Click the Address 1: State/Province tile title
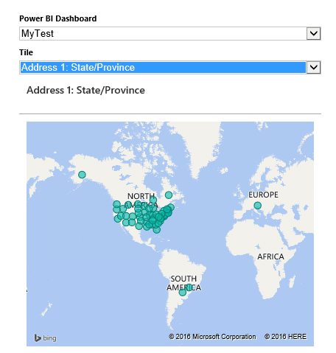Viewport: 336px width, 353px height. [85, 90]
